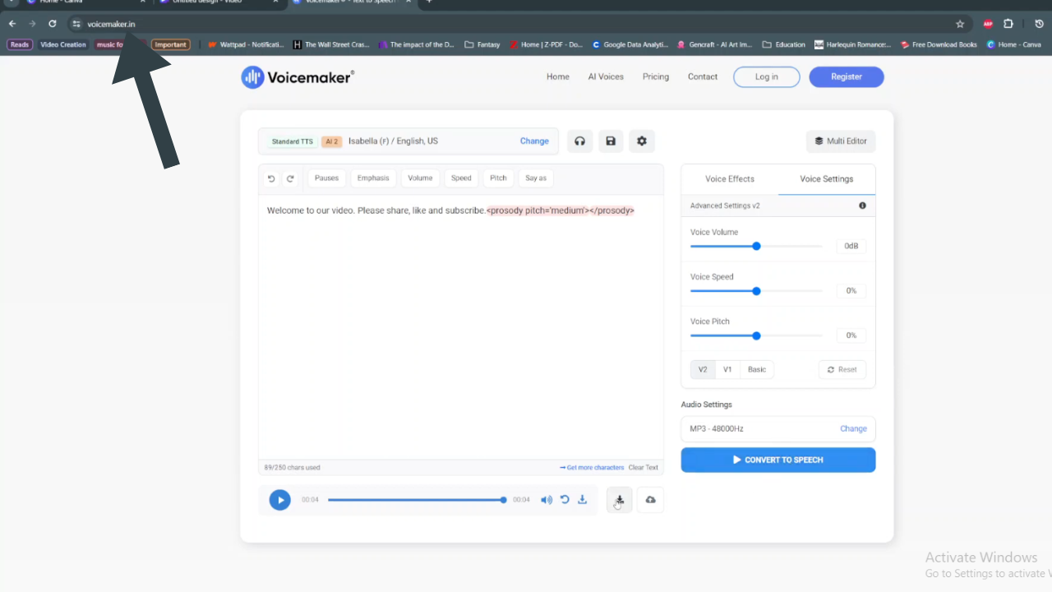Click inside the text editor area
1052x592 pixels.
pos(461,327)
